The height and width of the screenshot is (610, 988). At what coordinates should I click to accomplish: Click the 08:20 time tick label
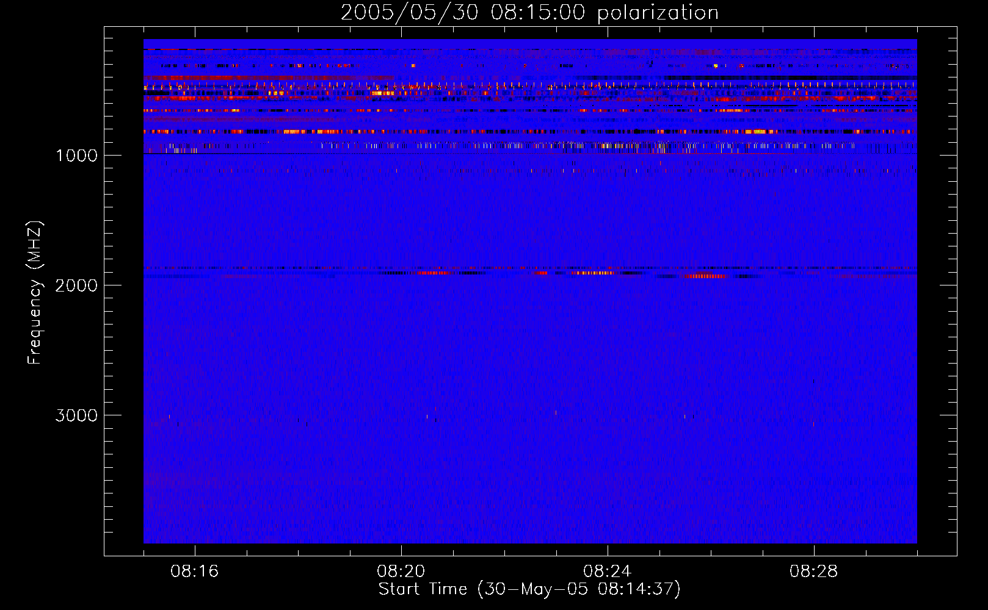401,571
